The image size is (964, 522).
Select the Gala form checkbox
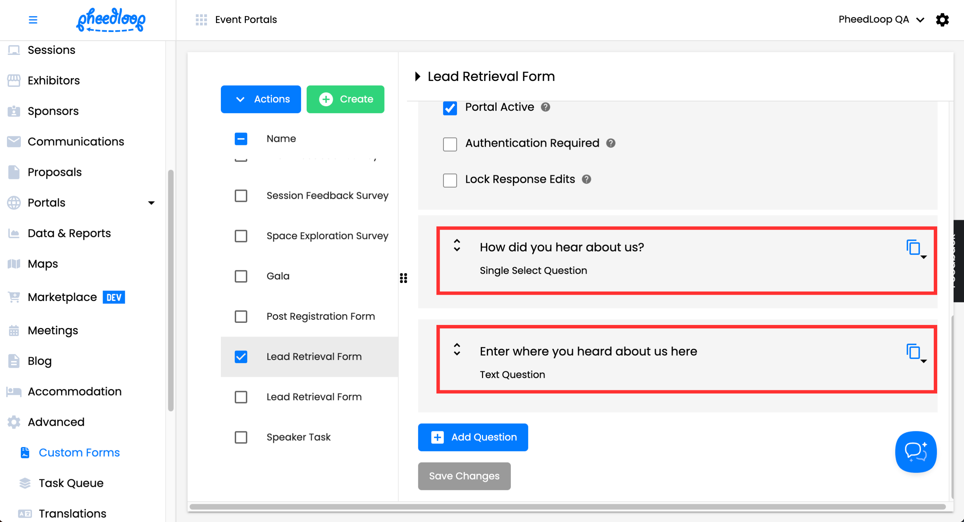pyautogui.click(x=241, y=276)
